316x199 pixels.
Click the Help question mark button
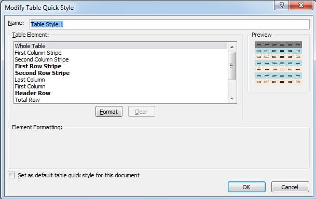(x=282, y=5)
